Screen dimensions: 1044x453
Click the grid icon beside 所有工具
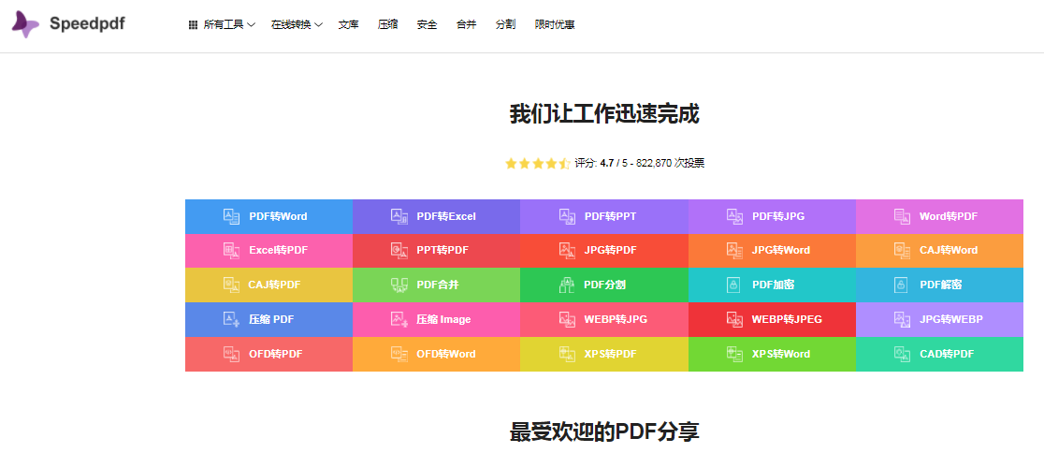pos(193,24)
